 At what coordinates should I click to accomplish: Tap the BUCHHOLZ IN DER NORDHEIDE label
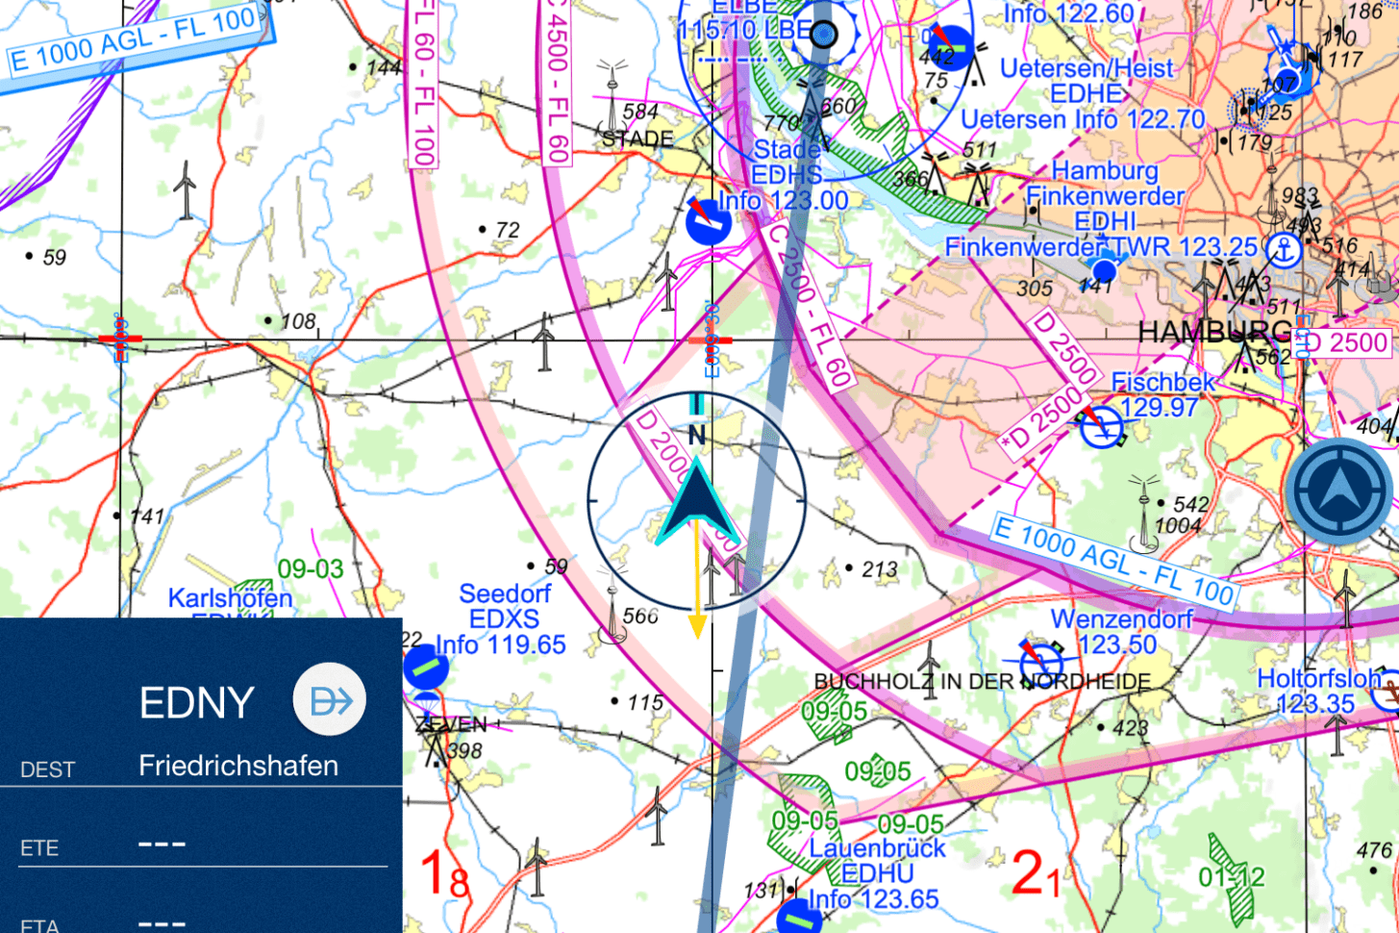coord(982,681)
